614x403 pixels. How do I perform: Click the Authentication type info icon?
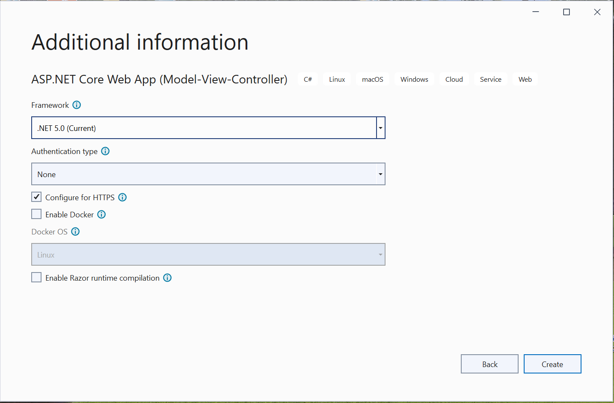(105, 151)
